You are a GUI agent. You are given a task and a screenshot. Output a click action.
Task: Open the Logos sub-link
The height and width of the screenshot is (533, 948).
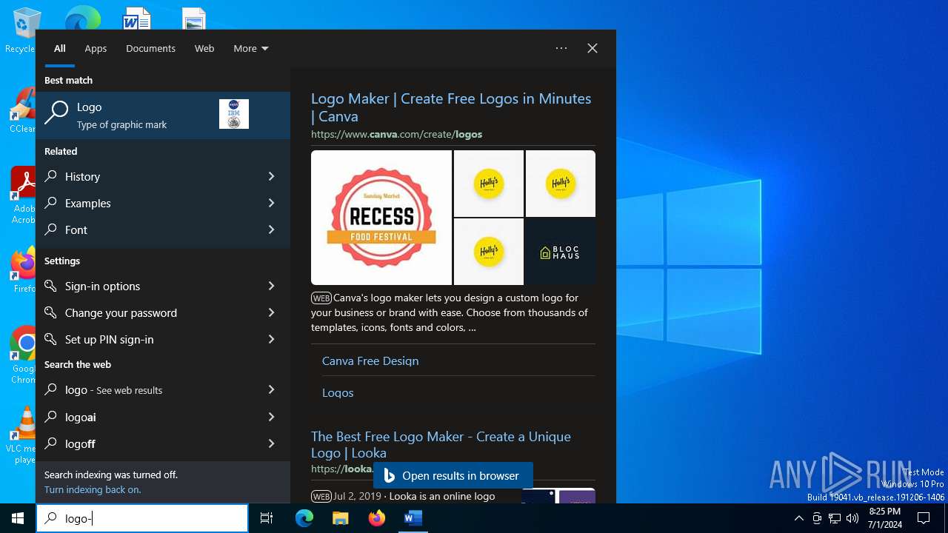tap(338, 392)
